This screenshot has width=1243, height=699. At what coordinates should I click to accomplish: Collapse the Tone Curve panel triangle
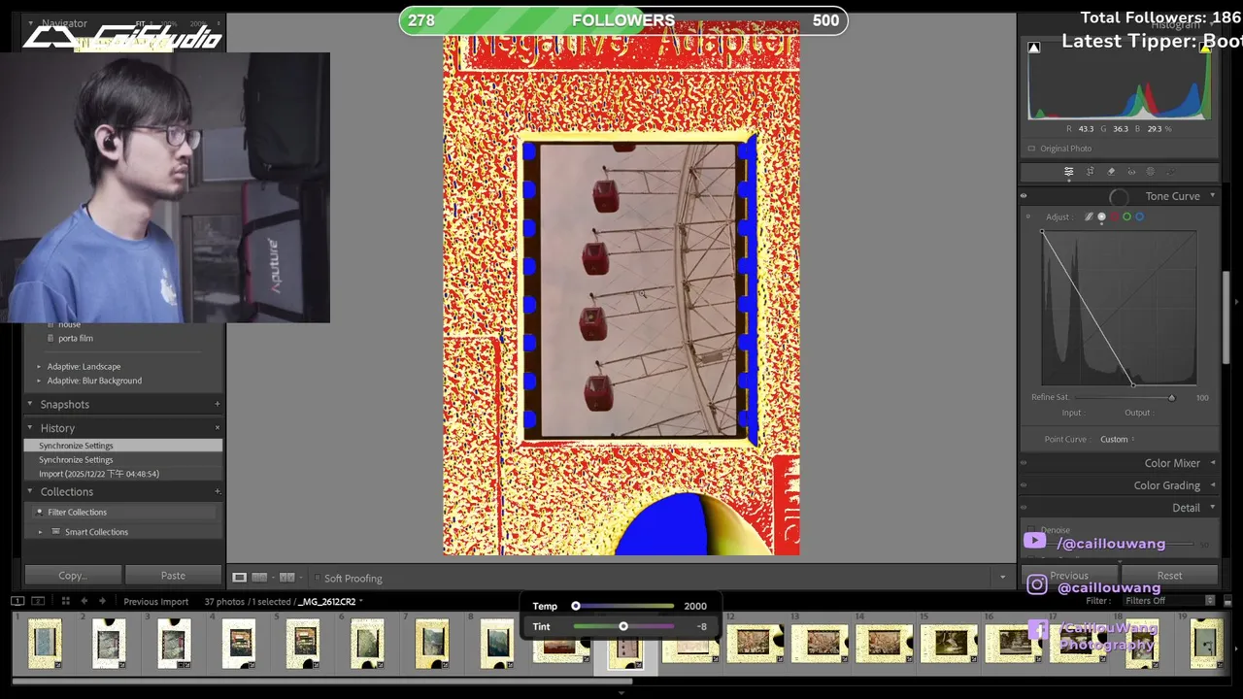pyautogui.click(x=1212, y=196)
